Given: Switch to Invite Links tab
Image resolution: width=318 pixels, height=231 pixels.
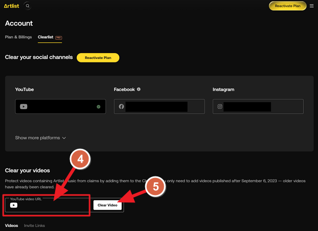Looking at the screenshot, I should (x=34, y=226).
